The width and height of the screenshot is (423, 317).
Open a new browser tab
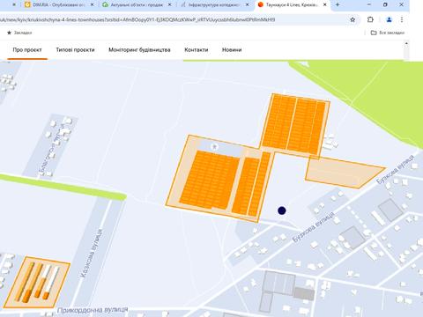[338, 4]
